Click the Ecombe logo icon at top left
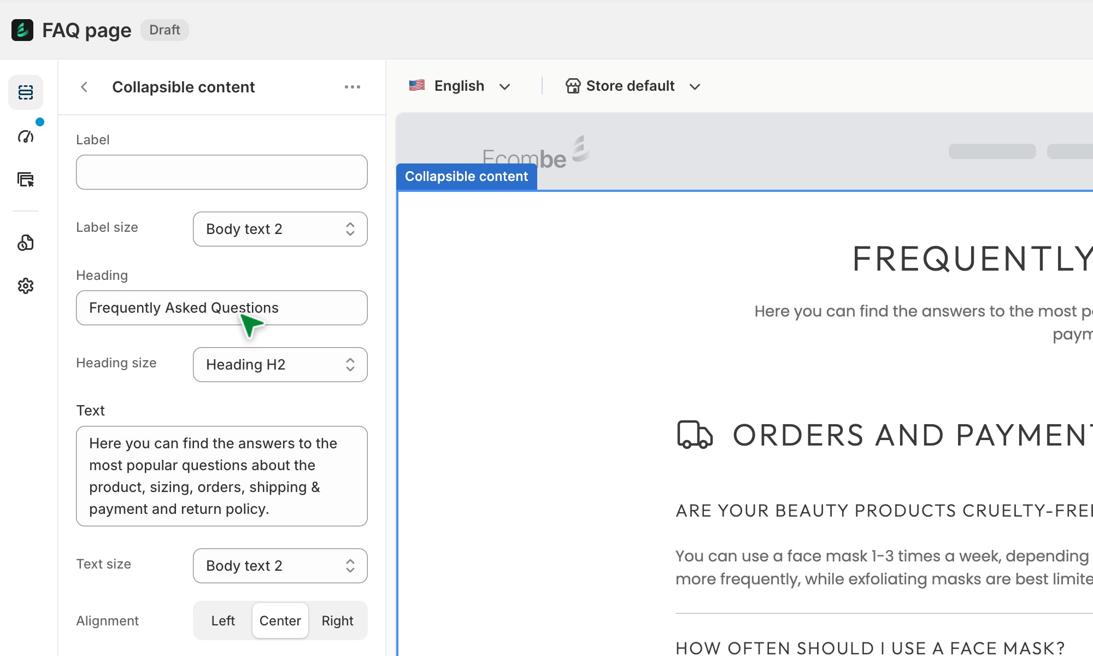The width and height of the screenshot is (1093, 656). (x=22, y=30)
